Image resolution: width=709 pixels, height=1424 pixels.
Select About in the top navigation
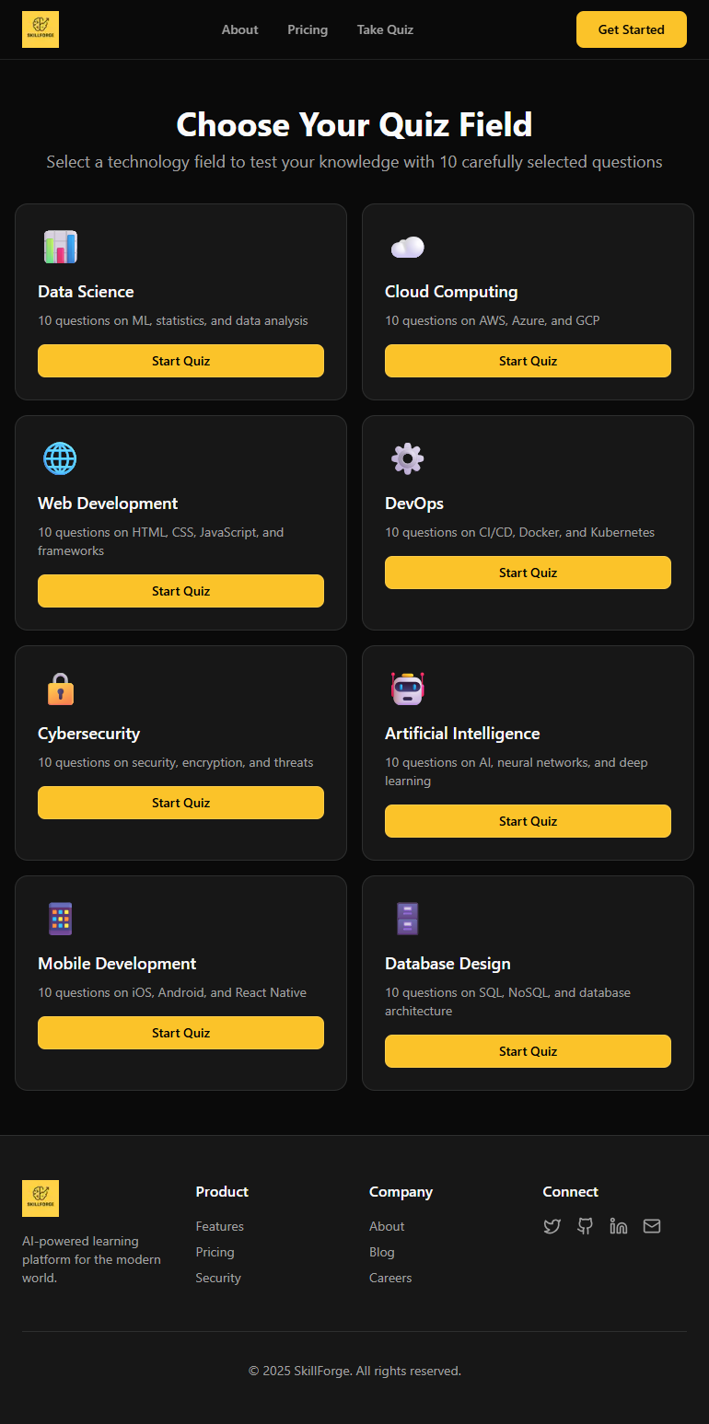pos(239,29)
